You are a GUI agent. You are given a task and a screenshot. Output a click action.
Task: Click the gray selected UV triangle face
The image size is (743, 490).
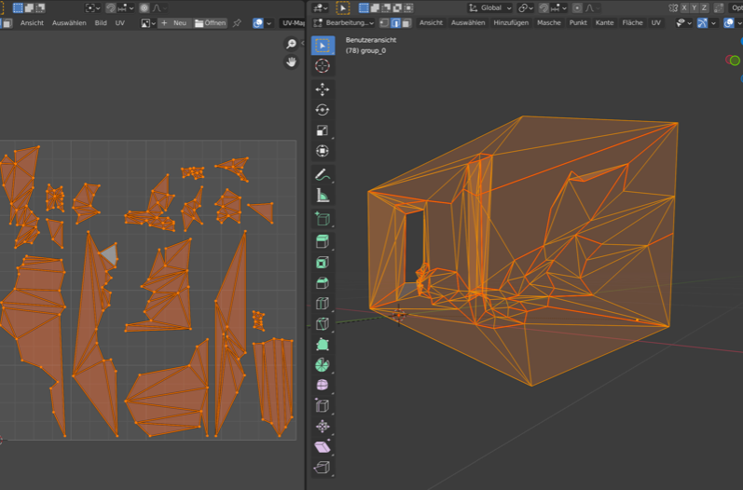point(110,254)
